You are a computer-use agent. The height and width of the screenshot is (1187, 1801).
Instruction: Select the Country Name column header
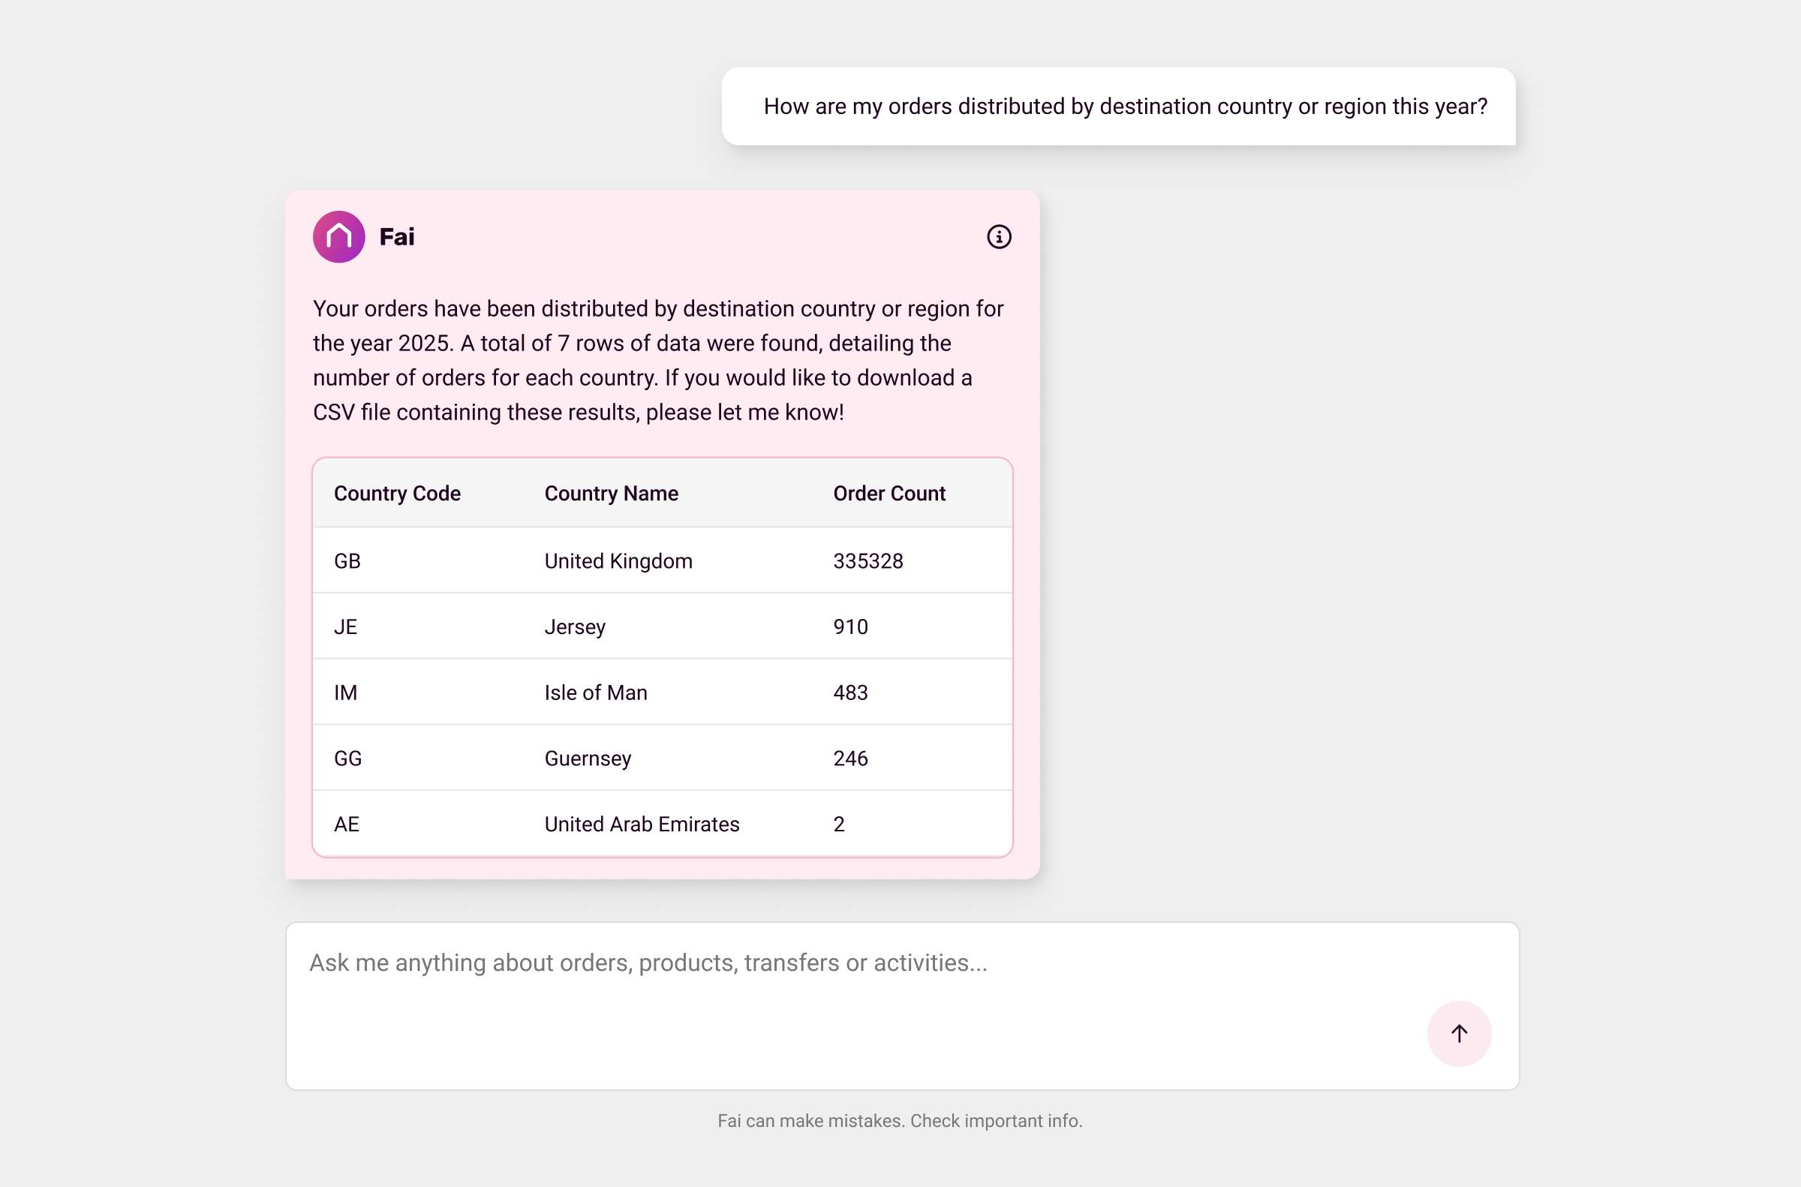coord(610,493)
